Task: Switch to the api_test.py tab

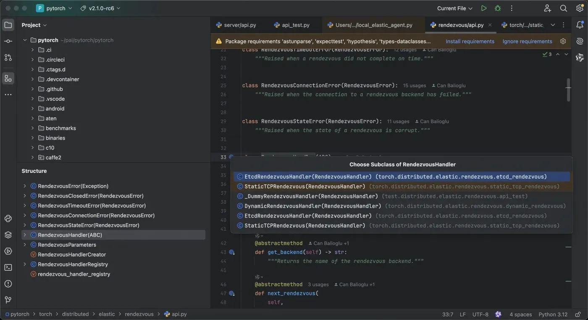Action: [291, 25]
